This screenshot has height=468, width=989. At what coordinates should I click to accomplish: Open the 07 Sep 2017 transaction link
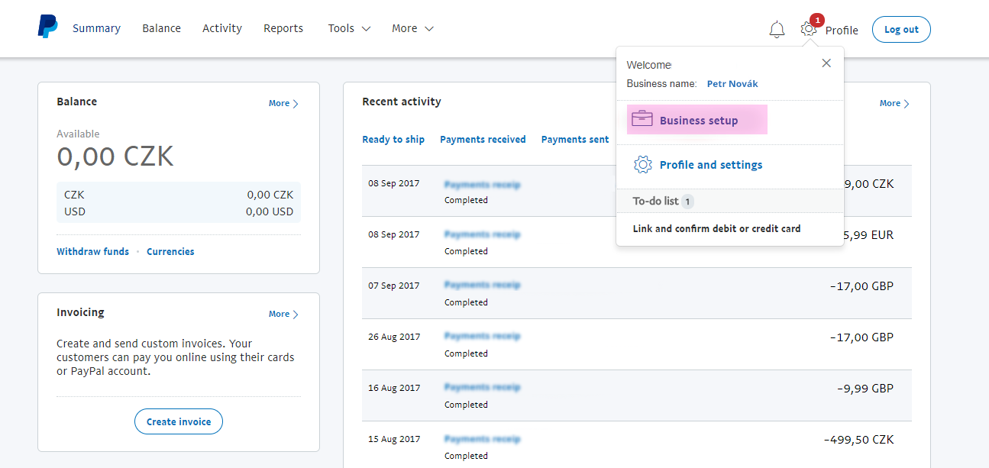[482, 285]
